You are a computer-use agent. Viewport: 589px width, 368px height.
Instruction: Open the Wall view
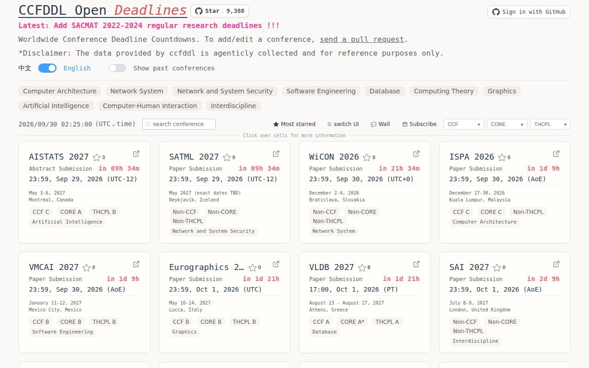pyautogui.click(x=381, y=124)
